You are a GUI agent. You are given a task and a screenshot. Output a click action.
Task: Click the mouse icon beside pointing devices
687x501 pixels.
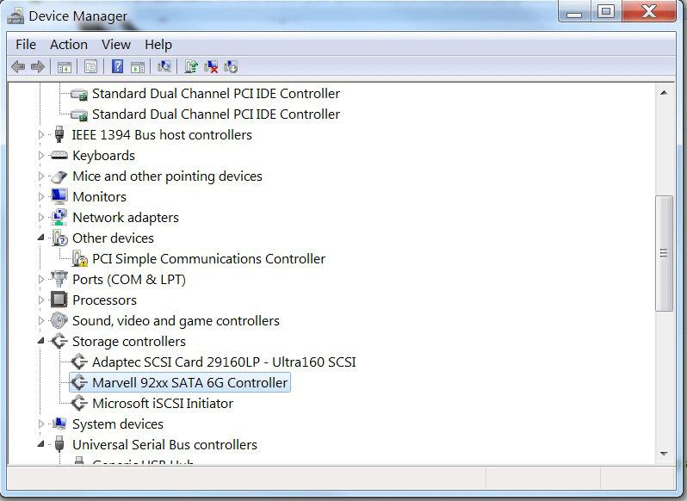coord(59,176)
